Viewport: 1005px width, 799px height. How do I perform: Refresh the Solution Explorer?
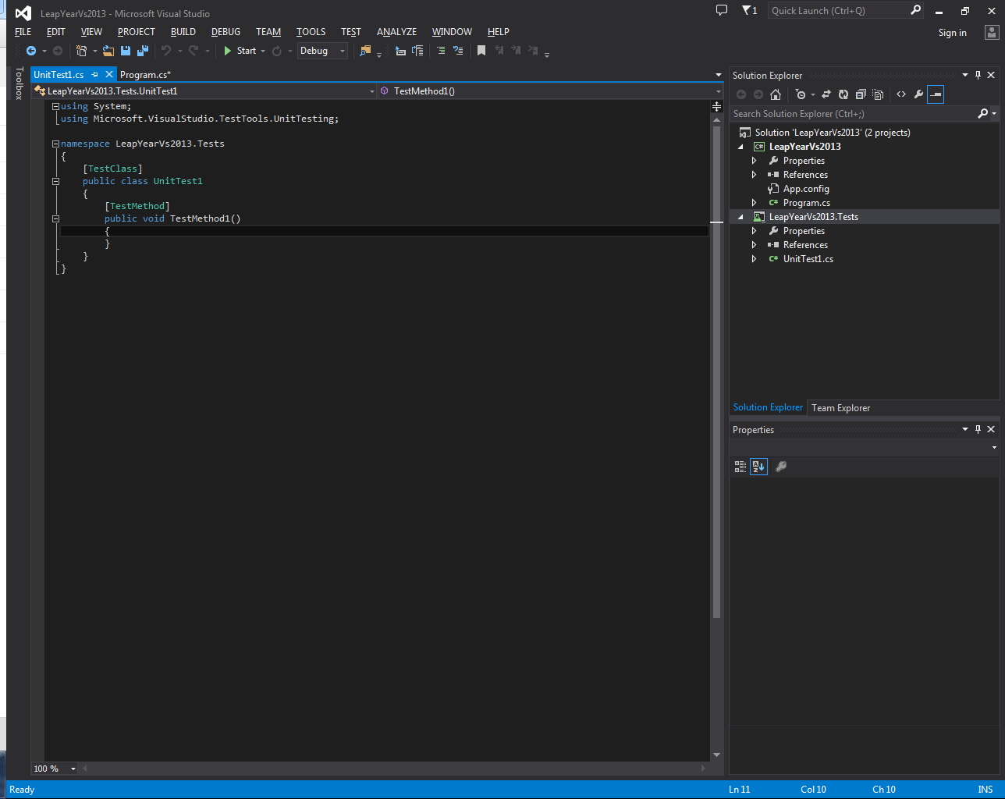pyautogui.click(x=843, y=94)
